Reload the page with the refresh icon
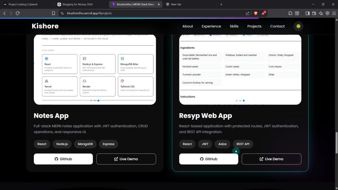The height and width of the screenshot is (190, 338). pos(18,13)
